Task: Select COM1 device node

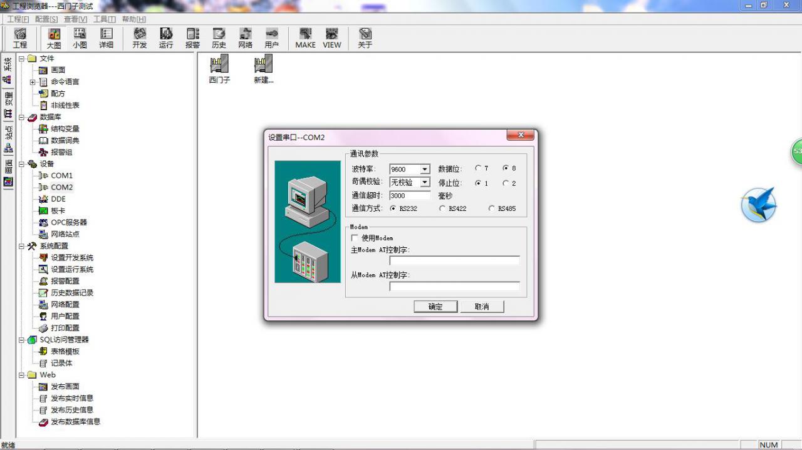Action: (x=61, y=175)
